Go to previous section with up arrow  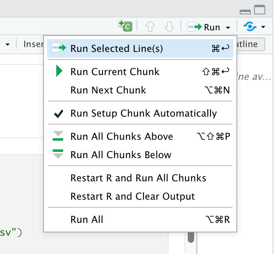point(150,26)
